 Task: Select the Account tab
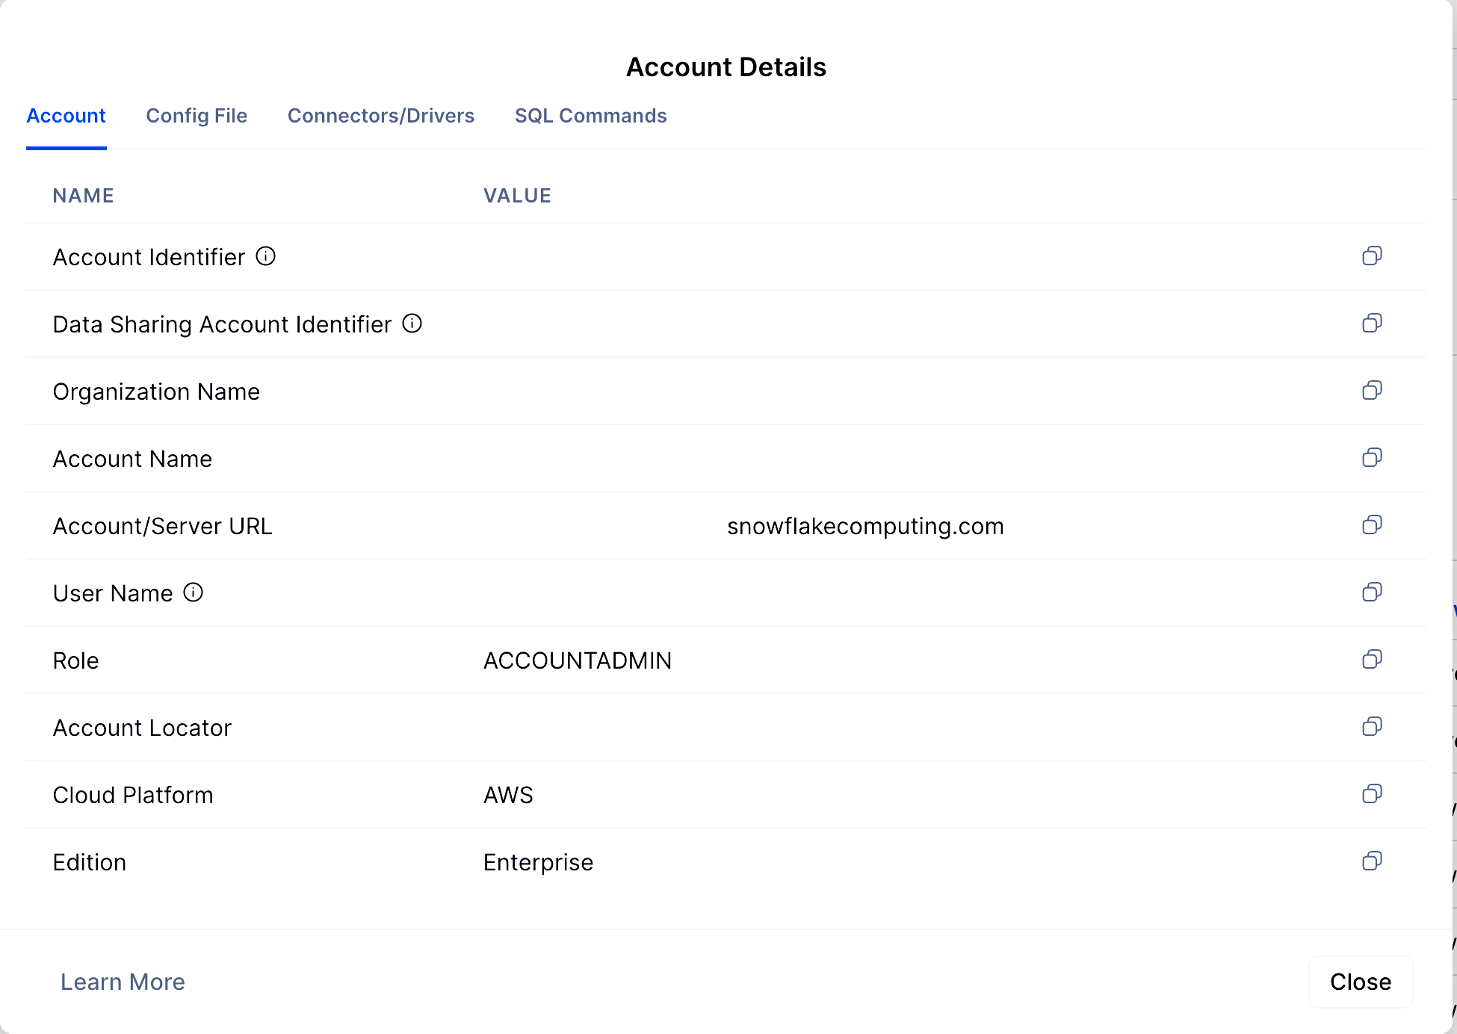point(66,116)
